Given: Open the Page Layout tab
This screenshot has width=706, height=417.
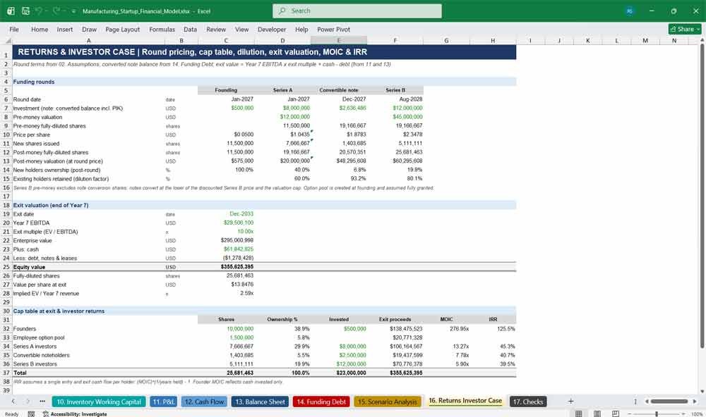Looking at the screenshot, I should [122, 29].
